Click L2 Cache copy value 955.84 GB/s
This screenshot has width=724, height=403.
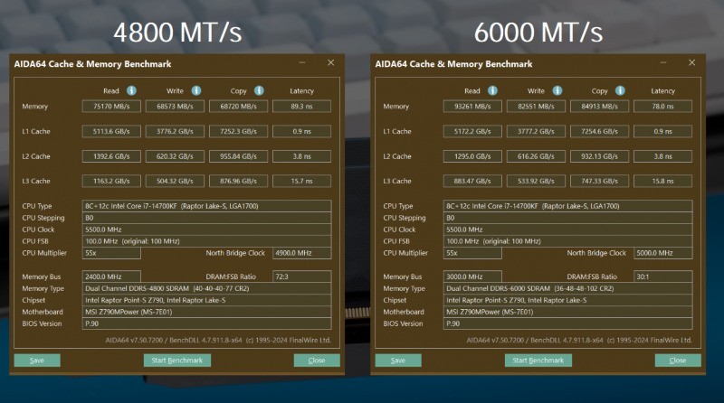[x=238, y=155]
